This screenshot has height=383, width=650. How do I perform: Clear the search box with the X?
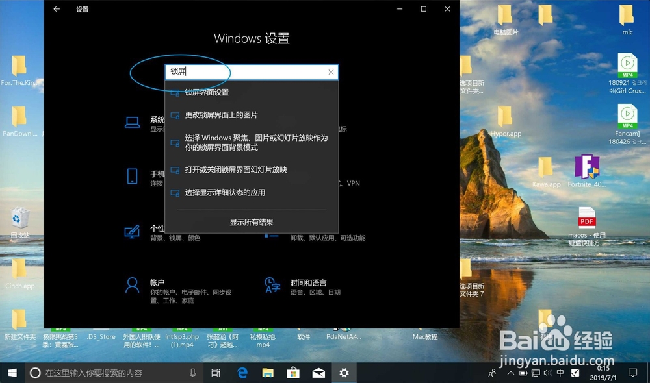coord(331,72)
